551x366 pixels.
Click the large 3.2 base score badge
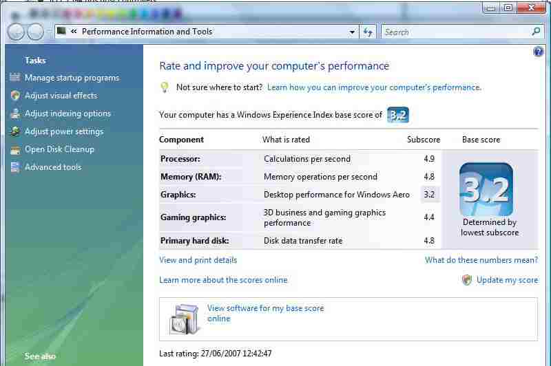[x=486, y=189]
